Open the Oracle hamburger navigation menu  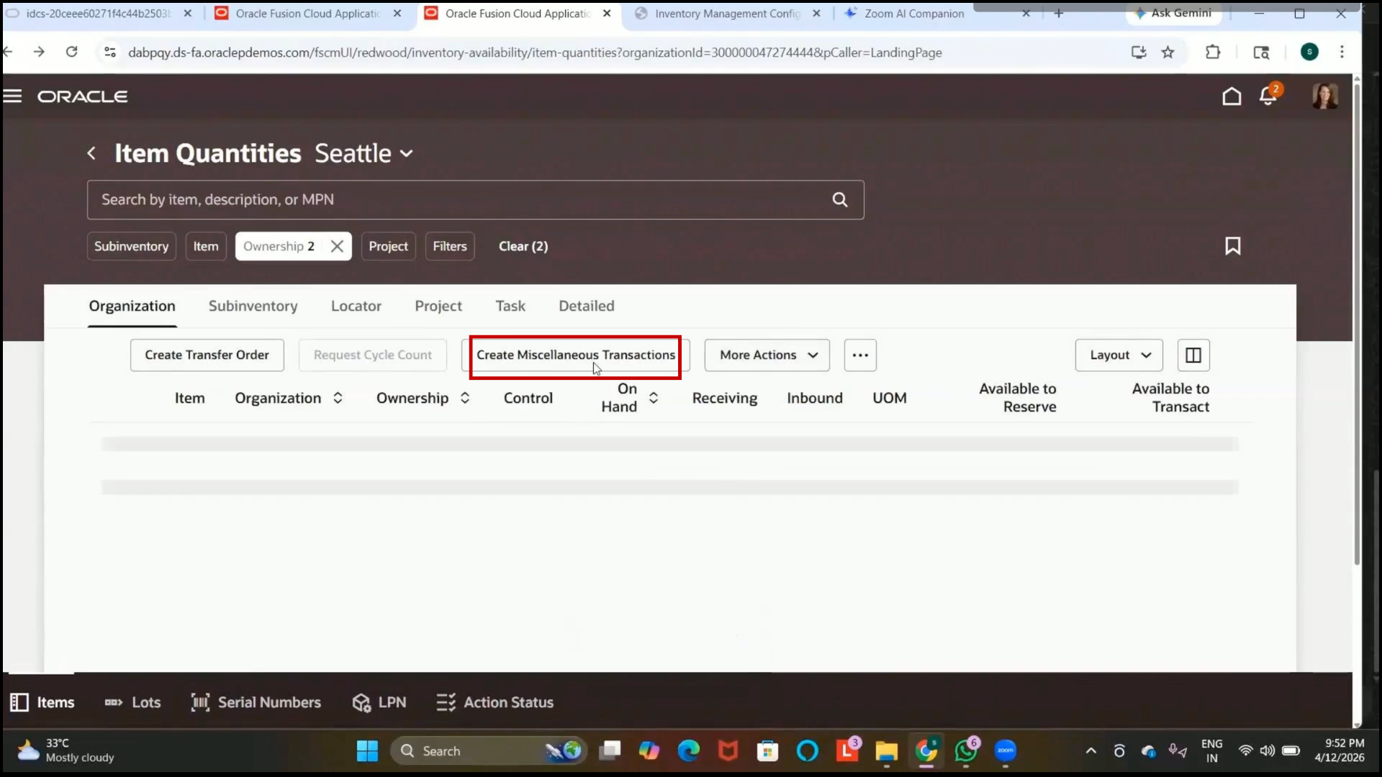click(x=12, y=96)
